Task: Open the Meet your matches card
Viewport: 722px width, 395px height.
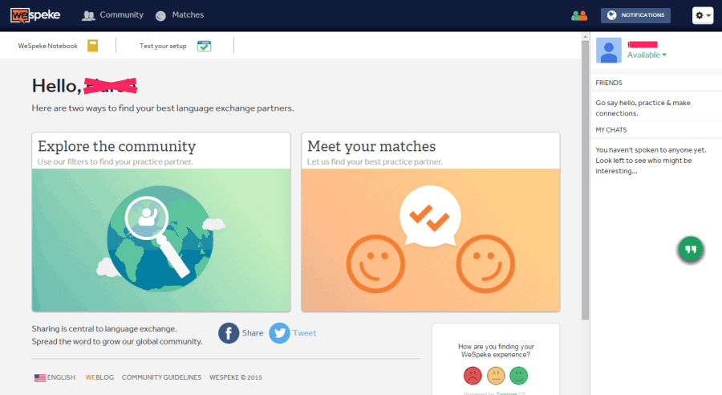Action: coord(431,222)
